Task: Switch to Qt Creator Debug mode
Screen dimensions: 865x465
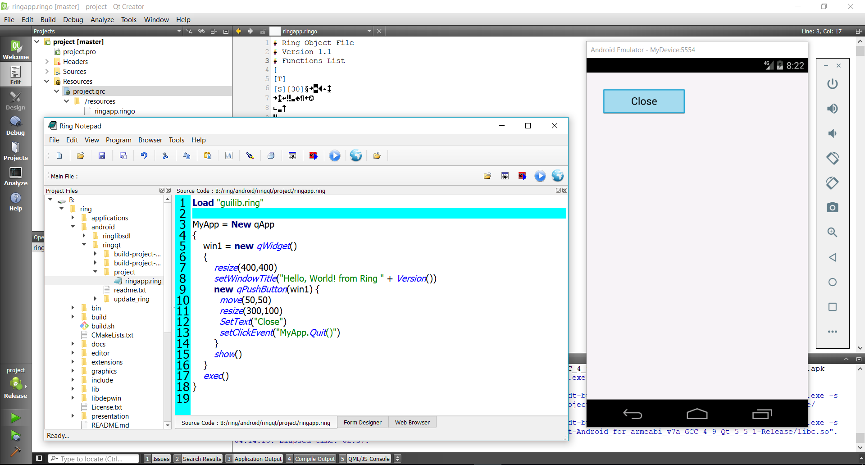Action: tap(16, 126)
